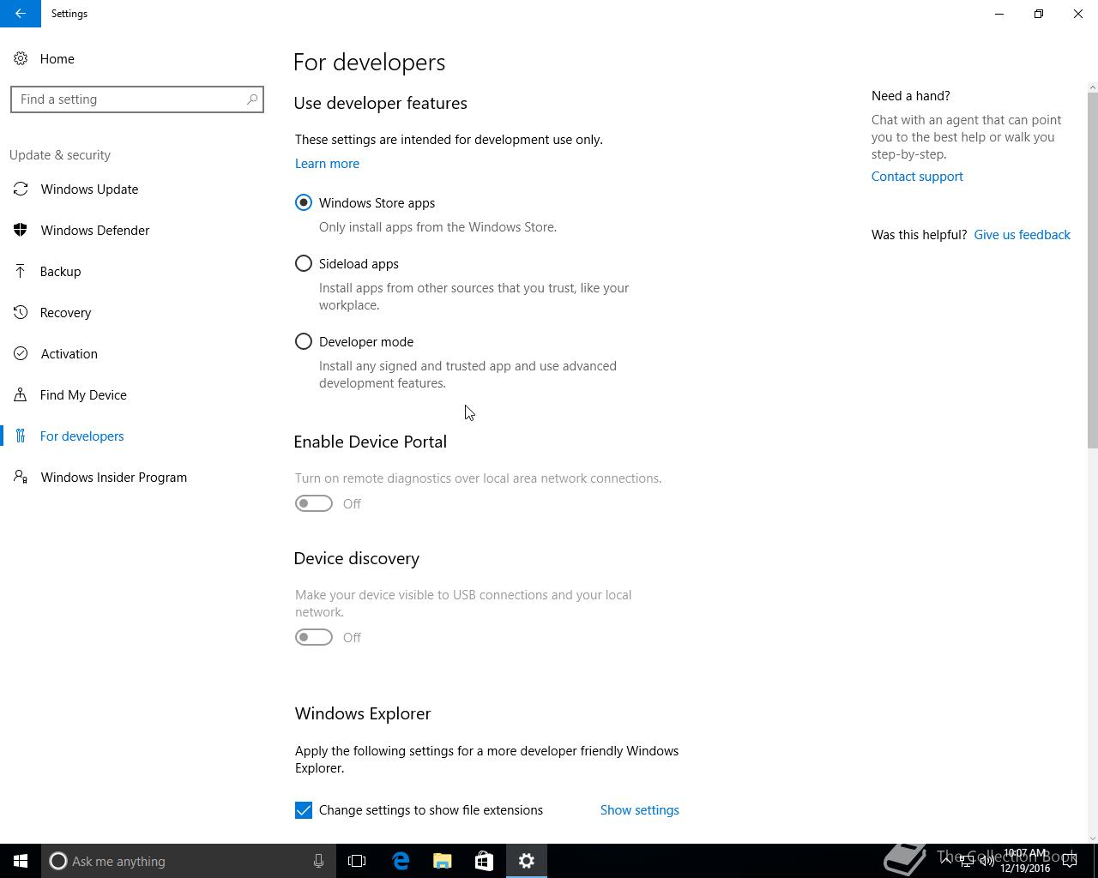This screenshot has height=878, width=1098.
Task: Toggle the Enable Device Portal switch
Action: coord(314,503)
